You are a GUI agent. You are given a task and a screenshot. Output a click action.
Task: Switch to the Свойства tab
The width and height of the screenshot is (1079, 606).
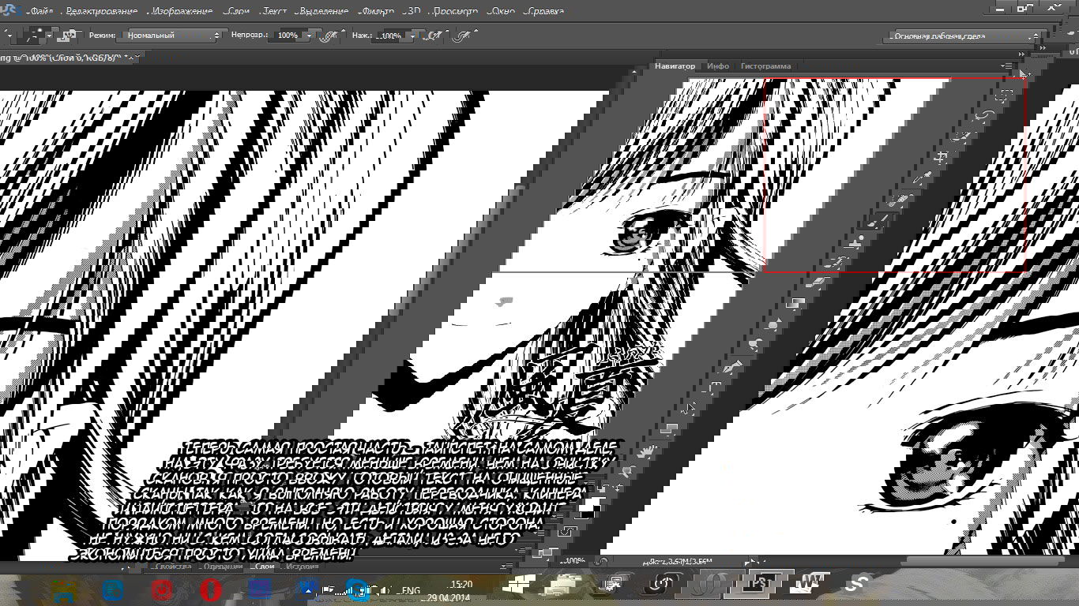pyautogui.click(x=174, y=567)
